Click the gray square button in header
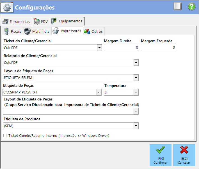 (177, 6)
